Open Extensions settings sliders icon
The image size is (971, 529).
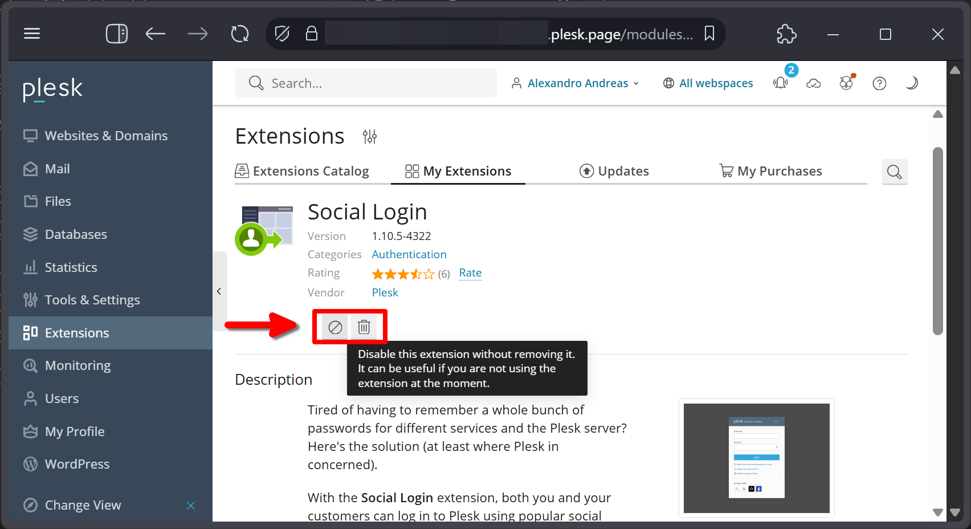(370, 137)
